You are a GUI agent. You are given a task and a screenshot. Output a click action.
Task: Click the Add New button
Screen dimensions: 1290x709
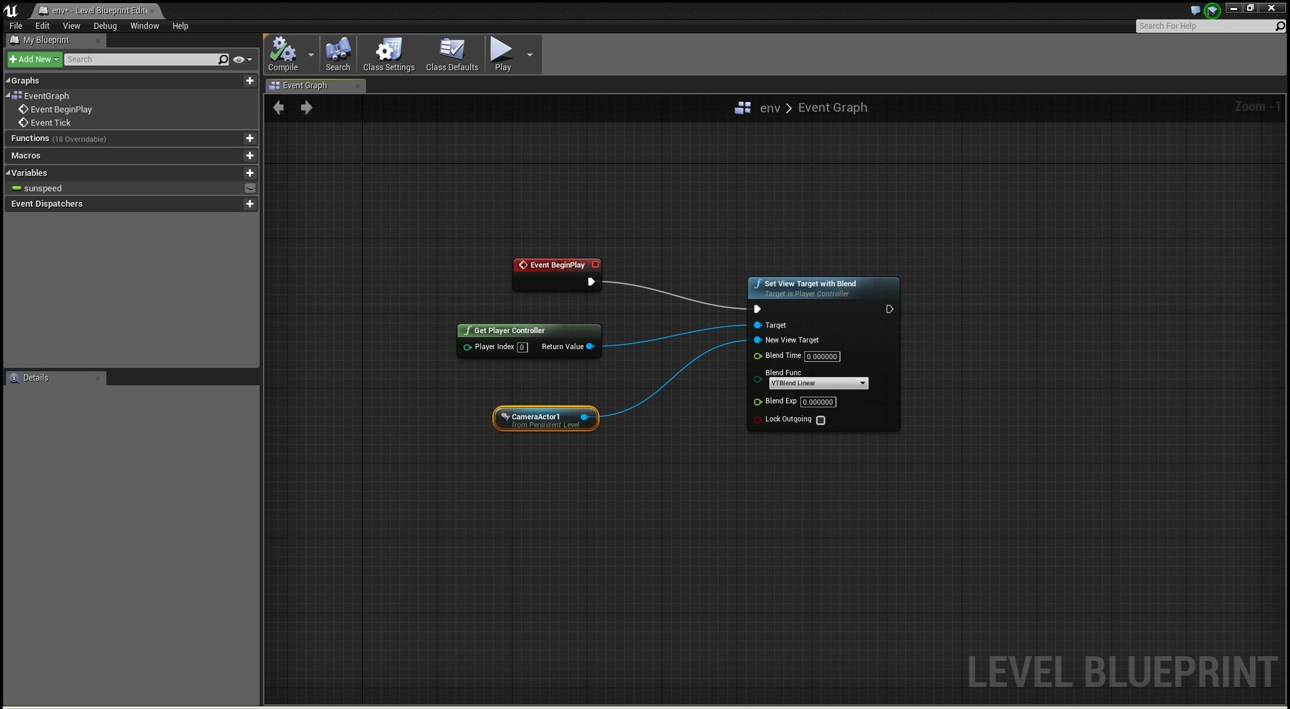click(34, 59)
